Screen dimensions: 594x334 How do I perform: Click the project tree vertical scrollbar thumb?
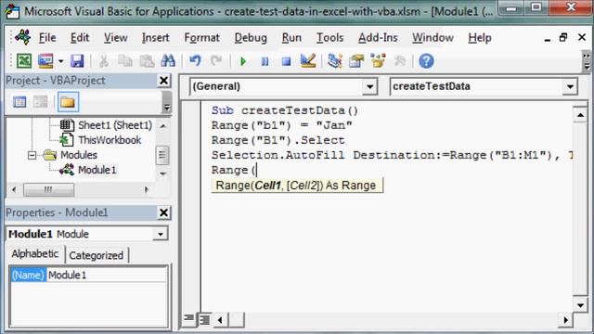coord(162,155)
